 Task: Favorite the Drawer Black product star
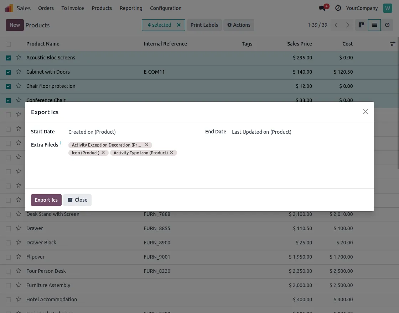(19, 242)
